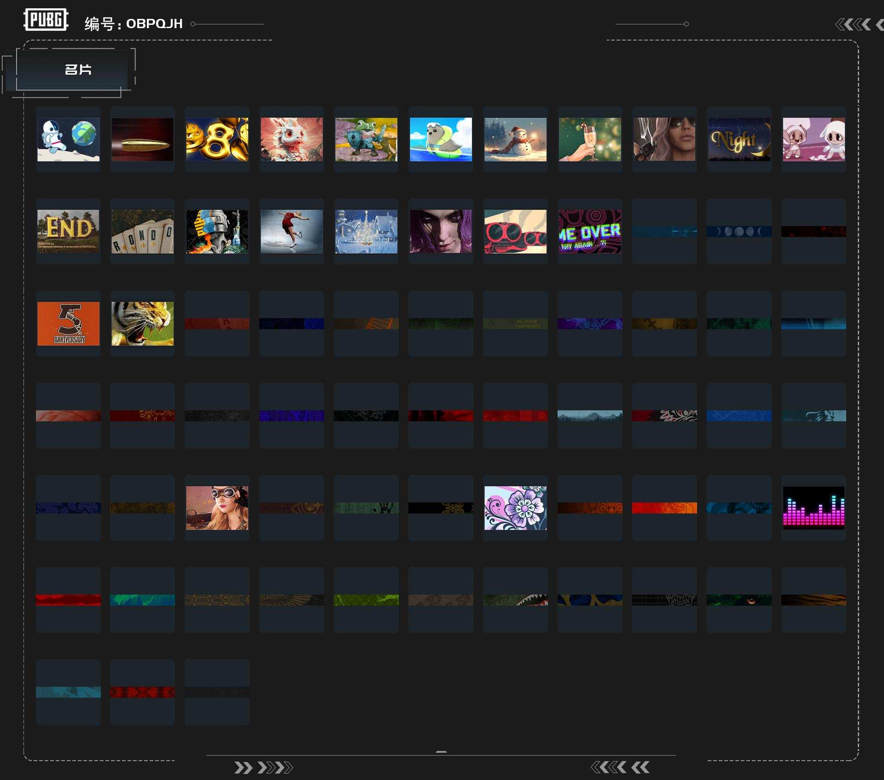
Task: Select the RONDO playing cards nameplate
Action: [142, 231]
